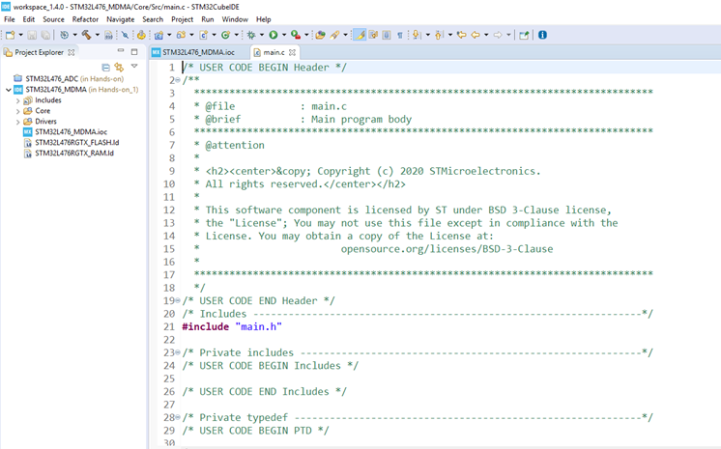Click the New wizard icon
This screenshot has height=449, width=721.
click(10, 35)
